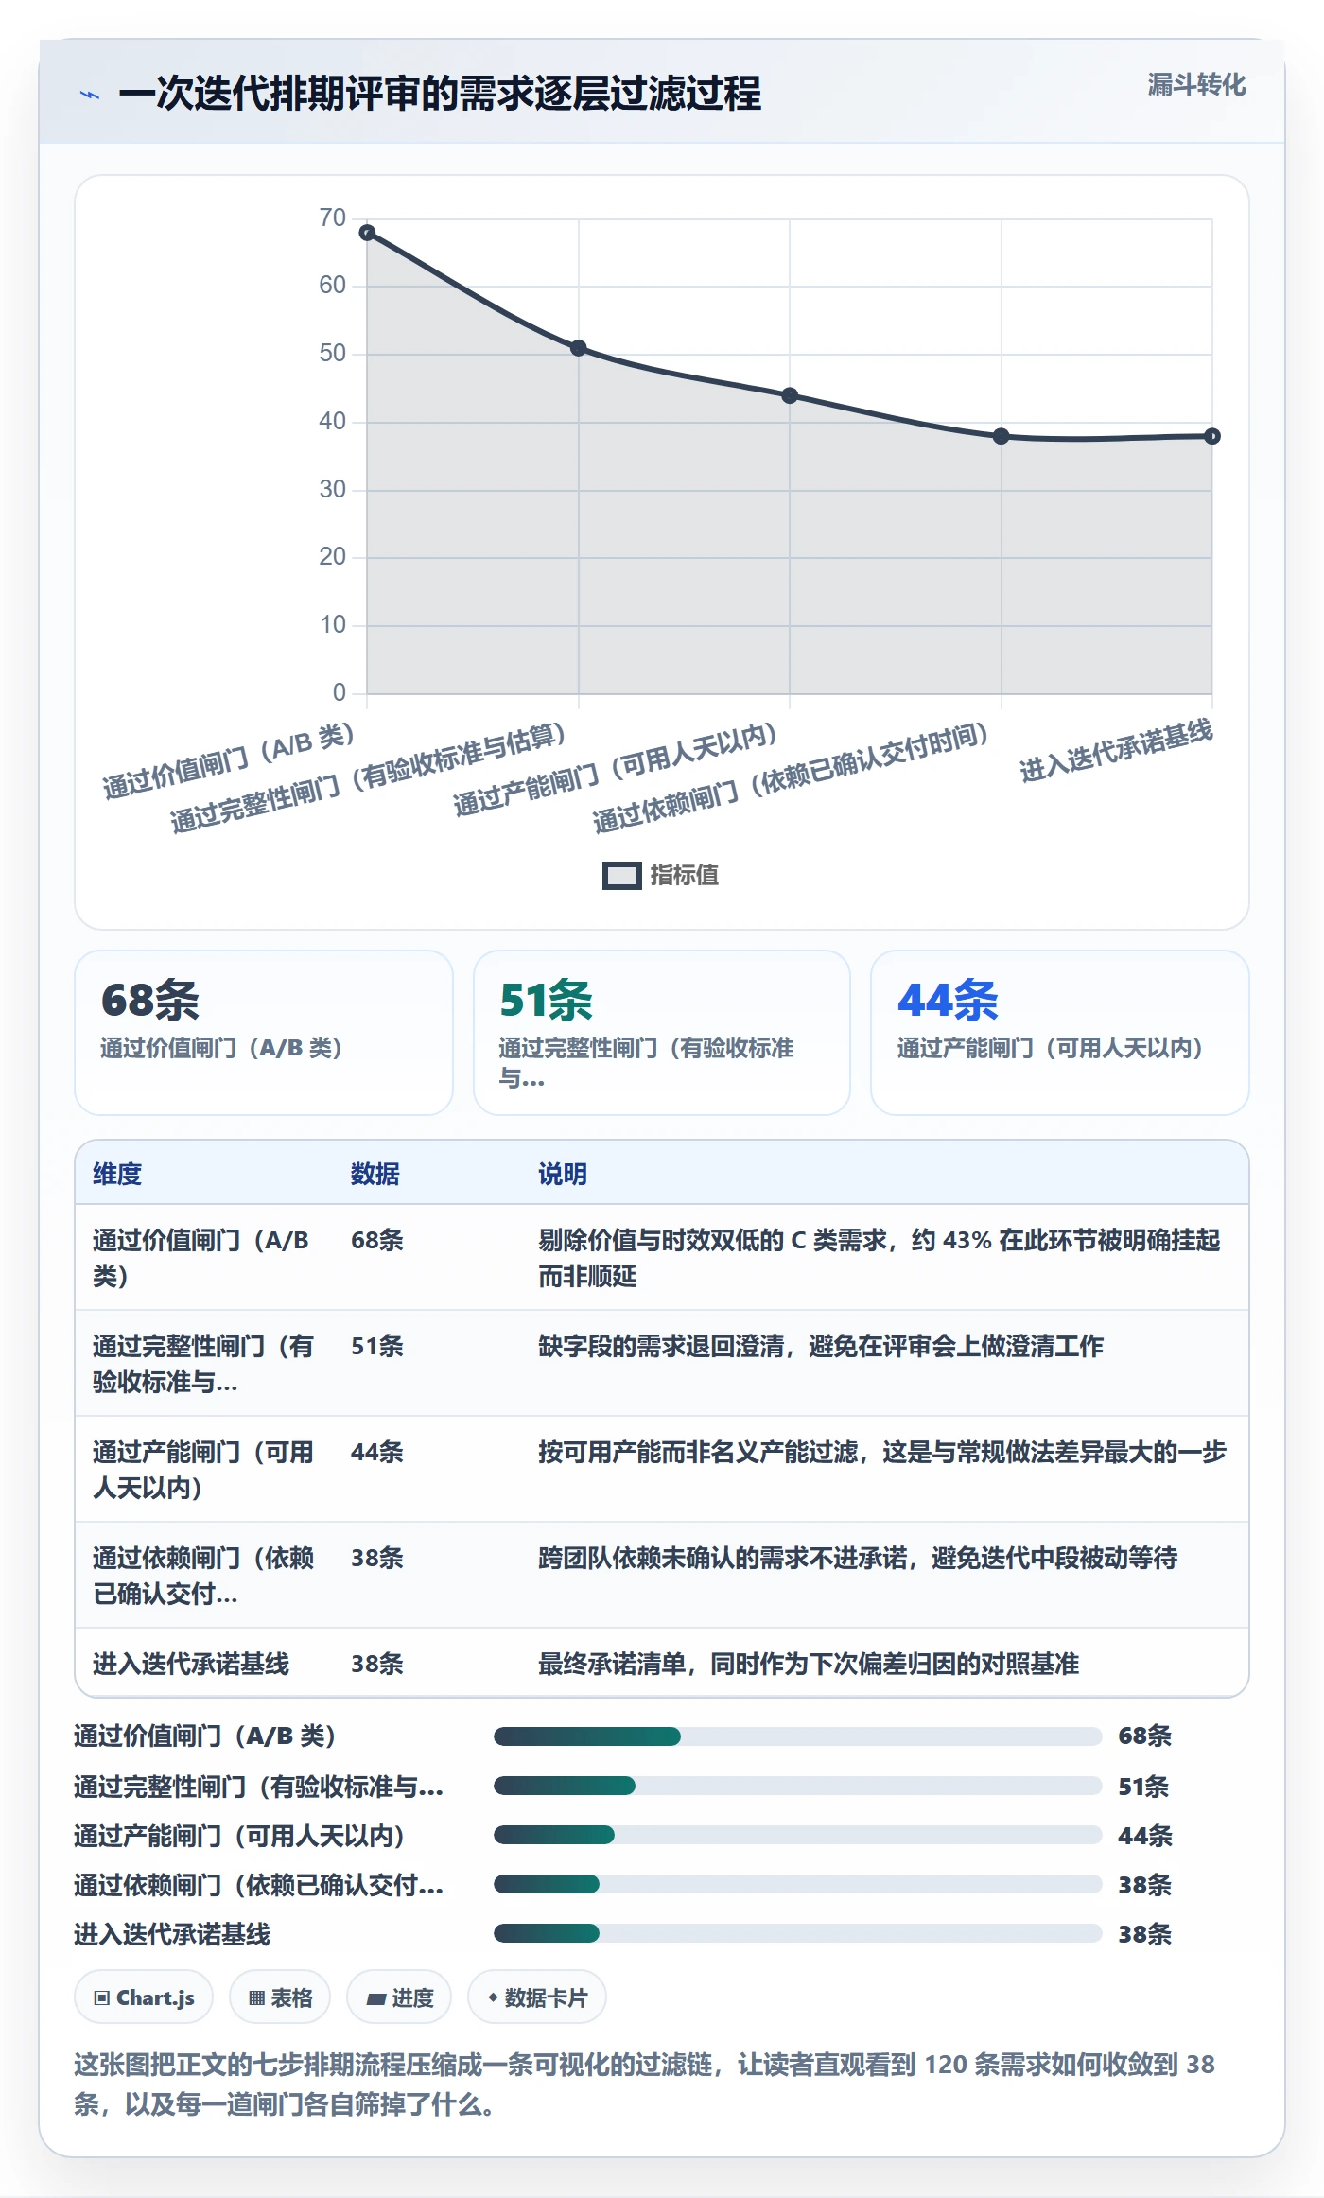Image resolution: width=1324 pixels, height=2198 pixels.
Task: Click the 维度 column header
Action: 117,1174
